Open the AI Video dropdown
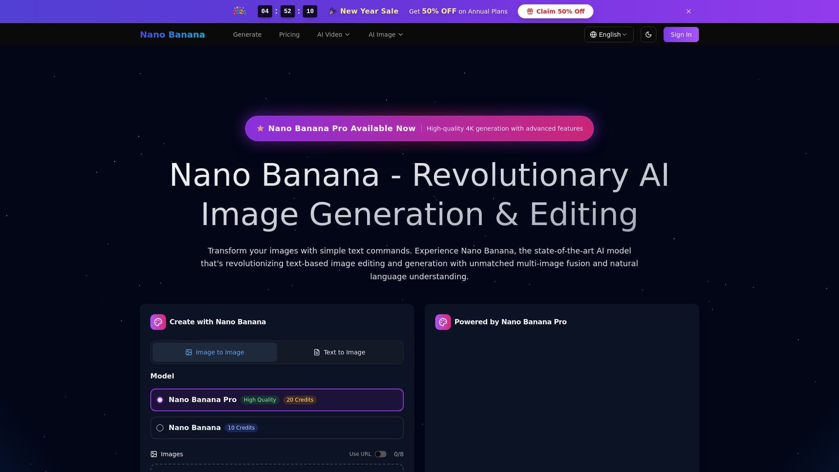The image size is (839, 472). point(333,34)
